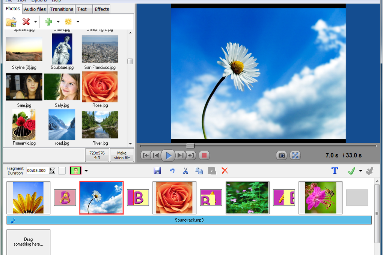Click the photo list scrollbar thumb
This screenshot has height=255, width=383.
(130, 61)
